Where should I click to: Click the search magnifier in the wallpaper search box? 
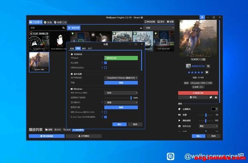pos(63,28)
